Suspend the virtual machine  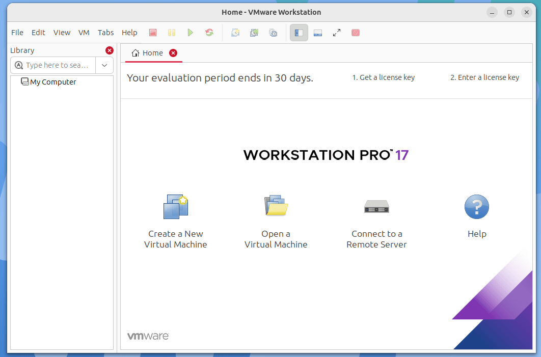[x=171, y=32]
